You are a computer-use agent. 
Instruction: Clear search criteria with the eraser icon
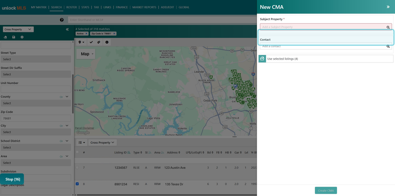(6, 37)
